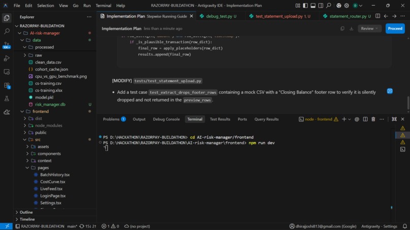The height and width of the screenshot is (230, 410).
Task: Click the Google account email in status bar
Action: [x=323, y=226]
